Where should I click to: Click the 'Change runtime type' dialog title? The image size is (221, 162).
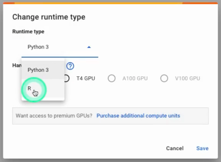coord(49,17)
